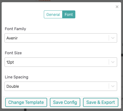Open the Font Family combo box

pos(61,38)
